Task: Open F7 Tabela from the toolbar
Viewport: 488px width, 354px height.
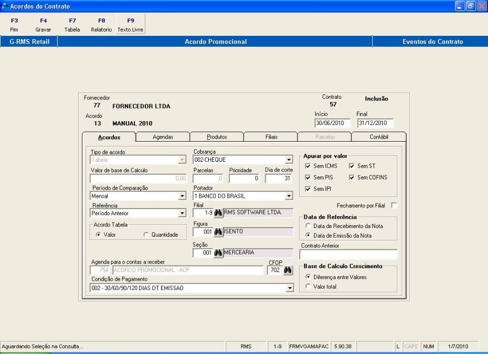Action: 72,24
